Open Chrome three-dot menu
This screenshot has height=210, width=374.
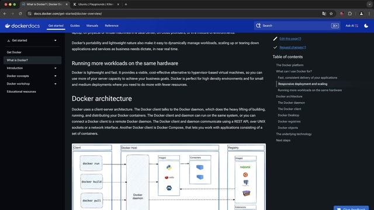[x=369, y=13]
